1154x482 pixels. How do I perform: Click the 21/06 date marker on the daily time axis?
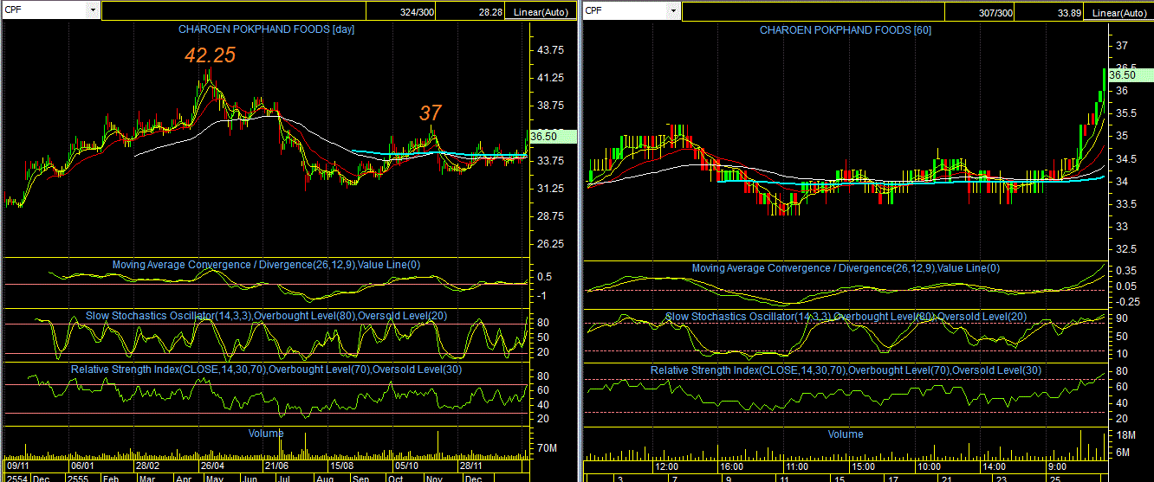[x=276, y=465]
